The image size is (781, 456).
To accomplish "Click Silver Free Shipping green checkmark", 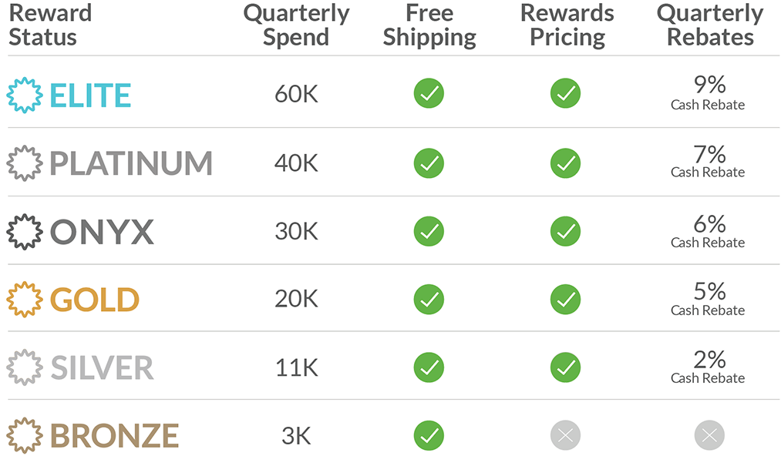I will click(x=429, y=367).
